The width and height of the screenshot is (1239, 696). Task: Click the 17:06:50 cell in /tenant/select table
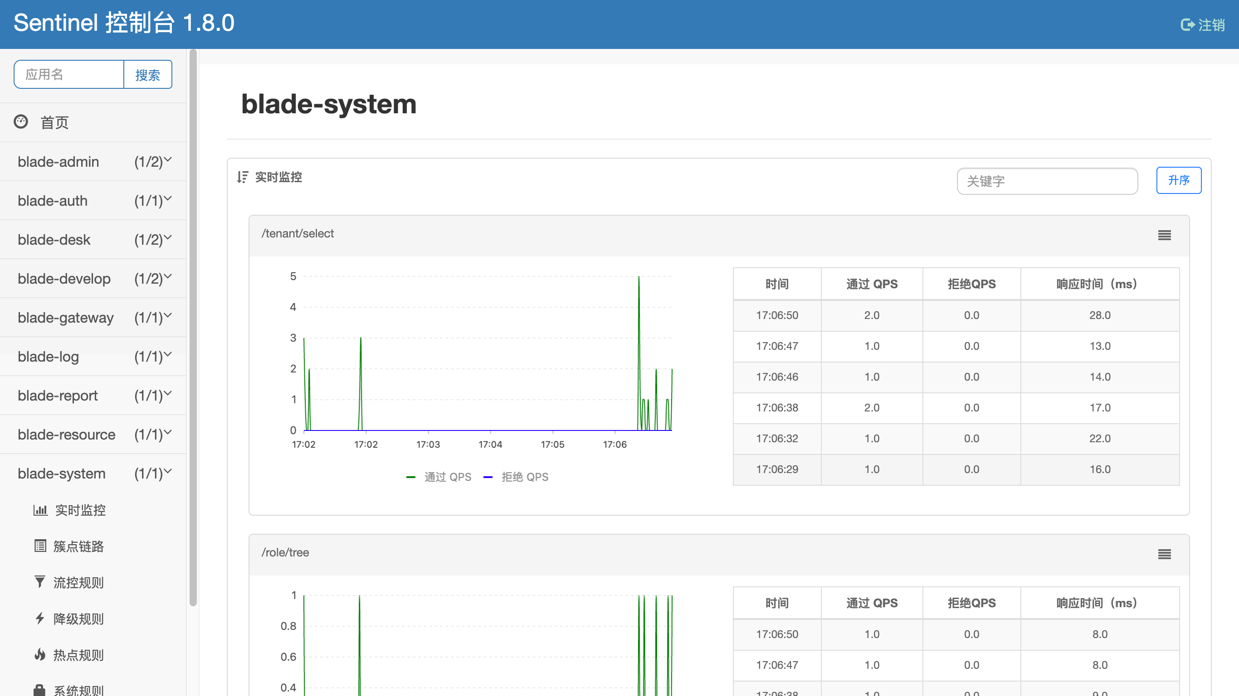pos(777,315)
